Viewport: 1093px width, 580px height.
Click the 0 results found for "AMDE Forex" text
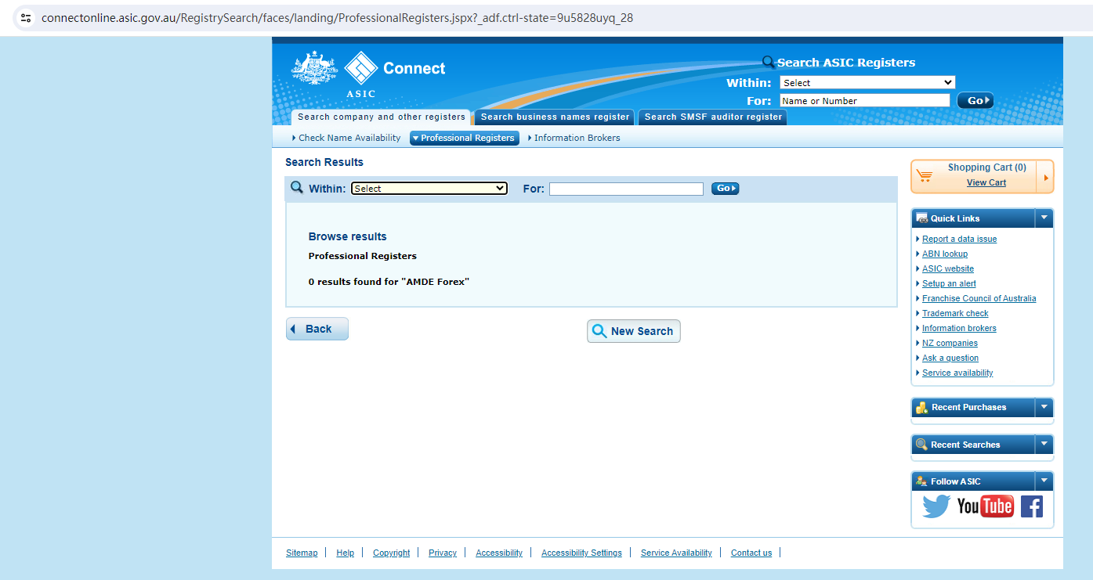coord(389,281)
